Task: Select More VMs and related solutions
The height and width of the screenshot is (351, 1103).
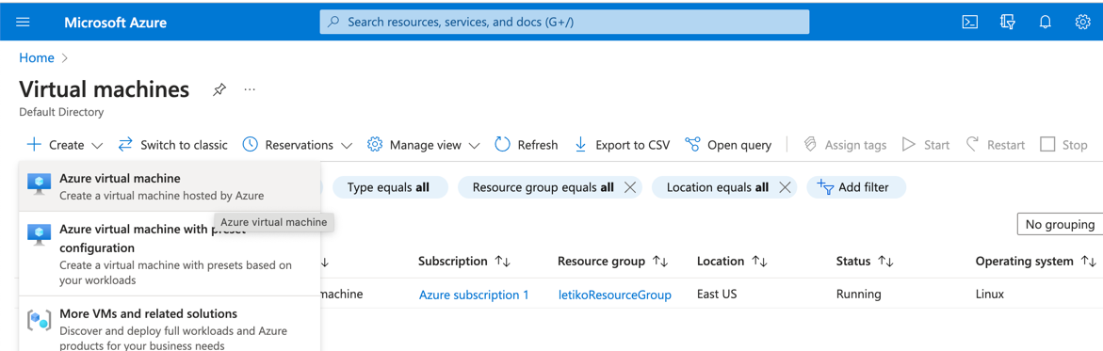Action: click(169, 328)
